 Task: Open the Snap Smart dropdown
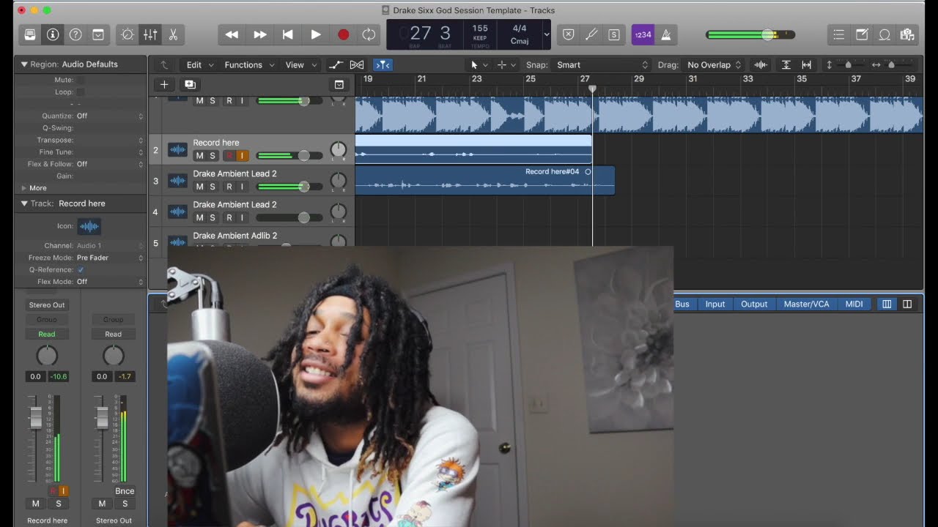pyautogui.click(x=602, y=64)
